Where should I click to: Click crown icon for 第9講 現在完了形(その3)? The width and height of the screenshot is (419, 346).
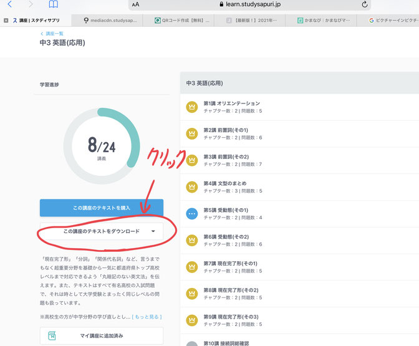pyautogui.click(x=192, y=320)
